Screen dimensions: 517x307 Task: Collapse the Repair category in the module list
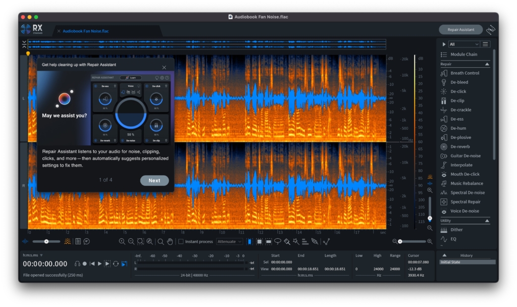coord(486,64)
